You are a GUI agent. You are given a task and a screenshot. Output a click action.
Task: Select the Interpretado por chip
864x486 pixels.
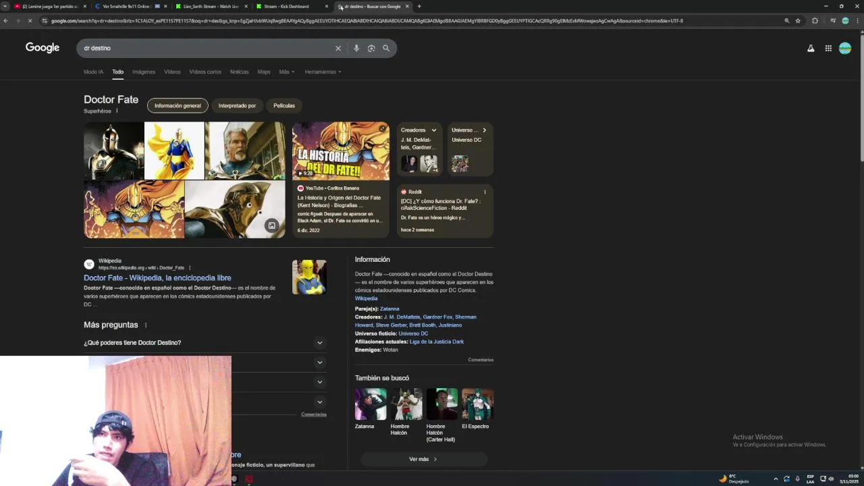point(237,106)
